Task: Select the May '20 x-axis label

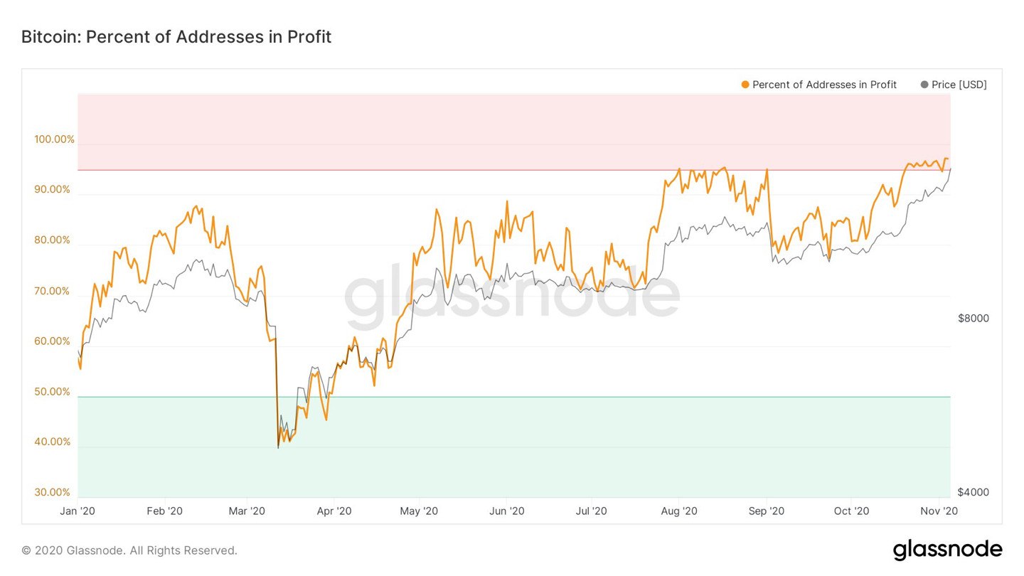Action: click(x=420, y=511)
